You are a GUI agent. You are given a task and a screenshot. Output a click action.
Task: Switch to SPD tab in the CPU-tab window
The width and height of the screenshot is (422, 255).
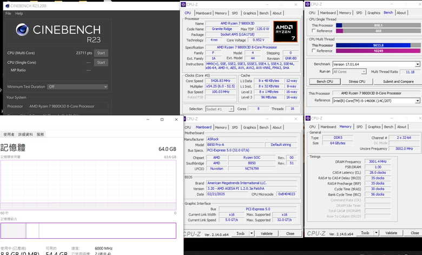coord(235,13)
